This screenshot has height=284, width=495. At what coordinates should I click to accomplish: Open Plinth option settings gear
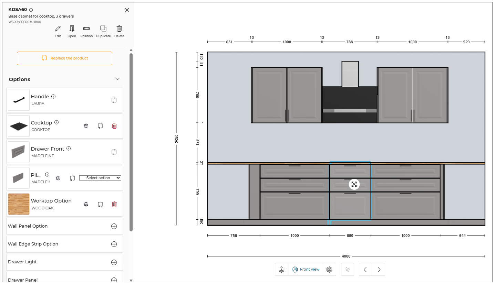(x=58, y=178)
